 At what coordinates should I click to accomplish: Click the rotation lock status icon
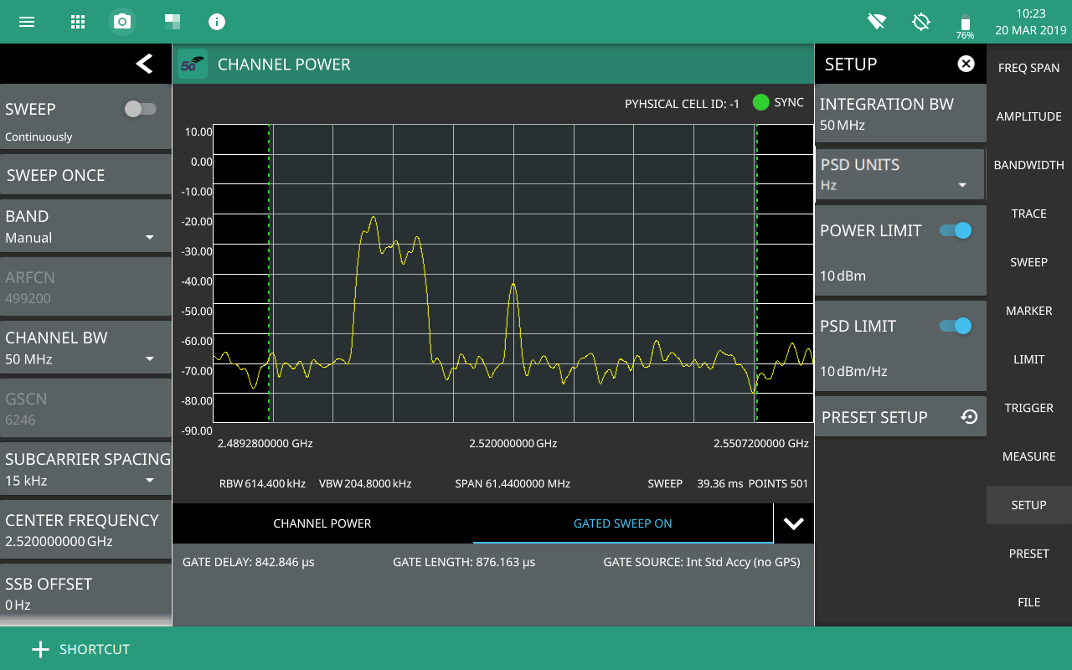click(x=921, y=22)
